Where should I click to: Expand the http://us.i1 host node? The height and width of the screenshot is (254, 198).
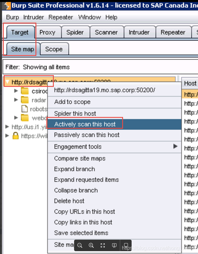[7, 127]
